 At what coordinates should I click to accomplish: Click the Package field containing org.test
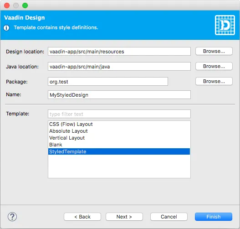[x=108, y=82]
